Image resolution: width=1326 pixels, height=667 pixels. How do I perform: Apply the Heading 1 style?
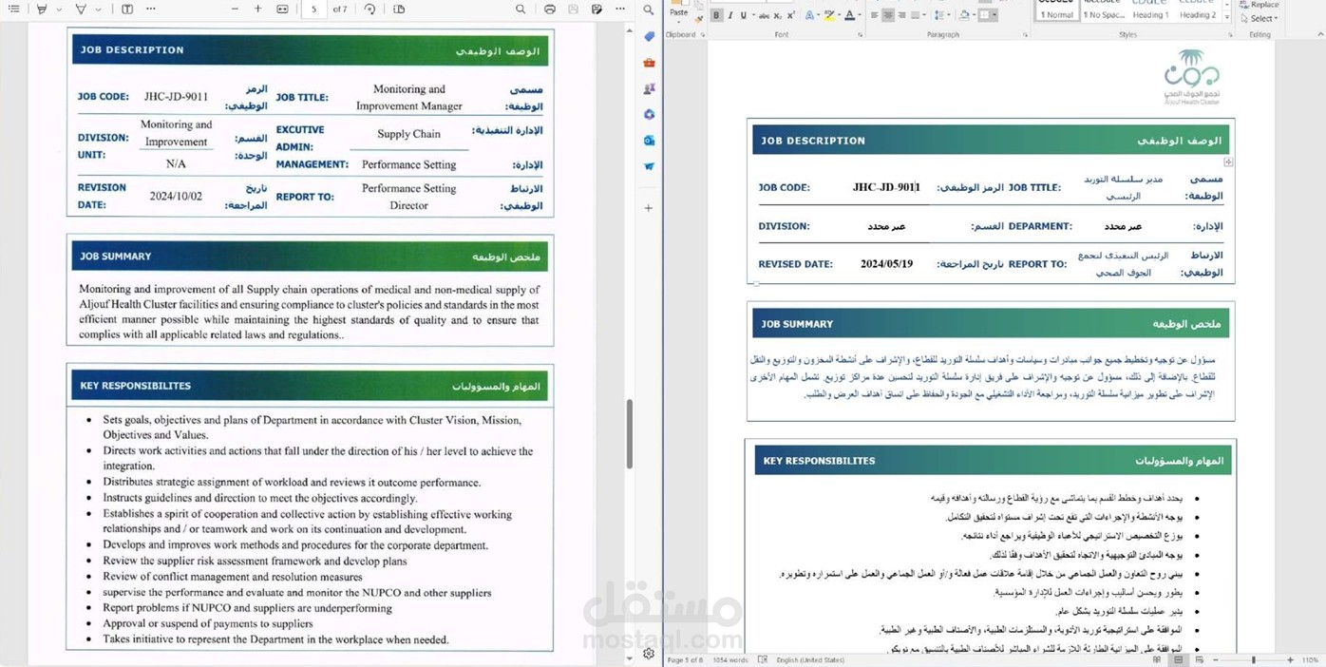pos(1150,10)
